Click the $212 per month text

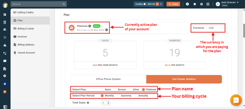point(175,65)
